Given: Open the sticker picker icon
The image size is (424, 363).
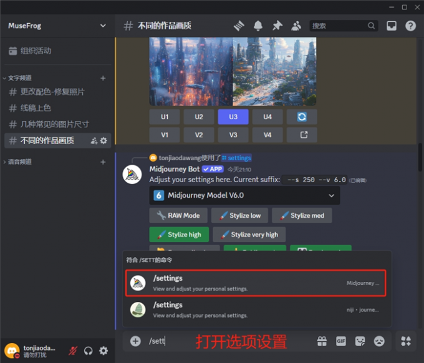Looking at the screenshot, I should pos(360,341).
